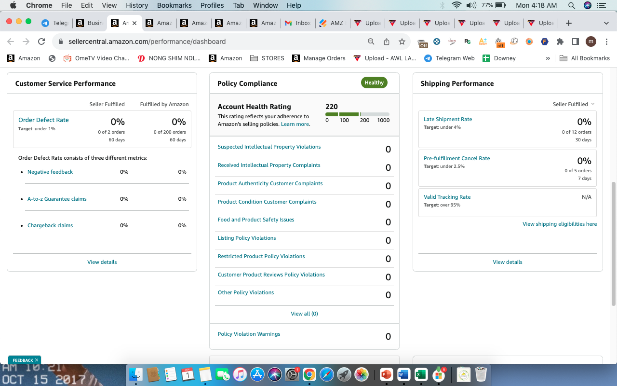This screenshot has height=386, width=617.
Task: Click the AMZScout extension icon
Action: click(483, 41)
